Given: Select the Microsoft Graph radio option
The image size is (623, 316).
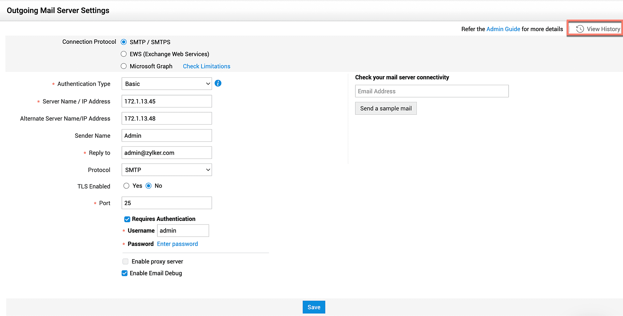Looking at the screenshot, I should click(x=124, y=66).
